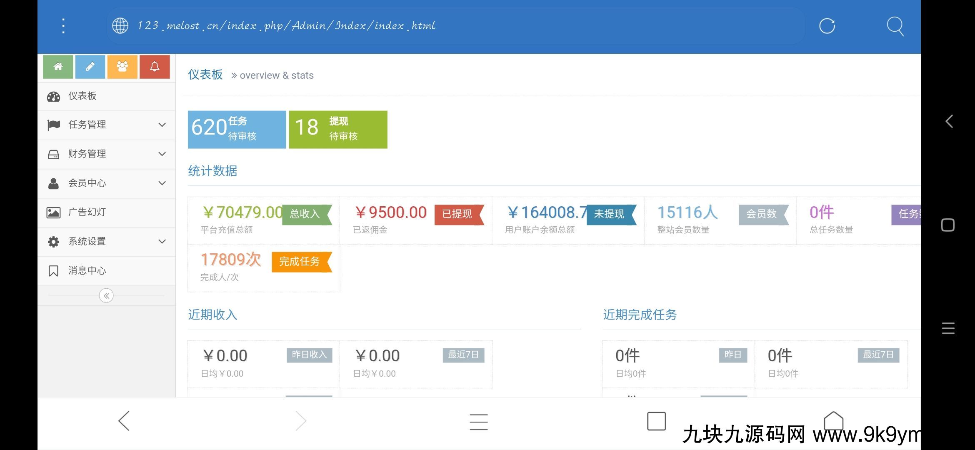Tap the browser back arrow
Screen dimensions: 975x450
click(x=123, y=421)
